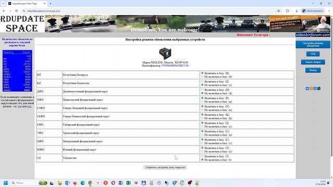333x187 pixels.
Task: Open Word from the taskbar
Action: pyautogui.click(x=121, y=183)
